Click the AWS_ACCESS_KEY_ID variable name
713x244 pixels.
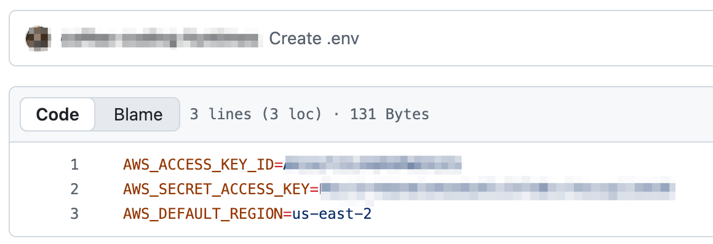coord(198,165)
